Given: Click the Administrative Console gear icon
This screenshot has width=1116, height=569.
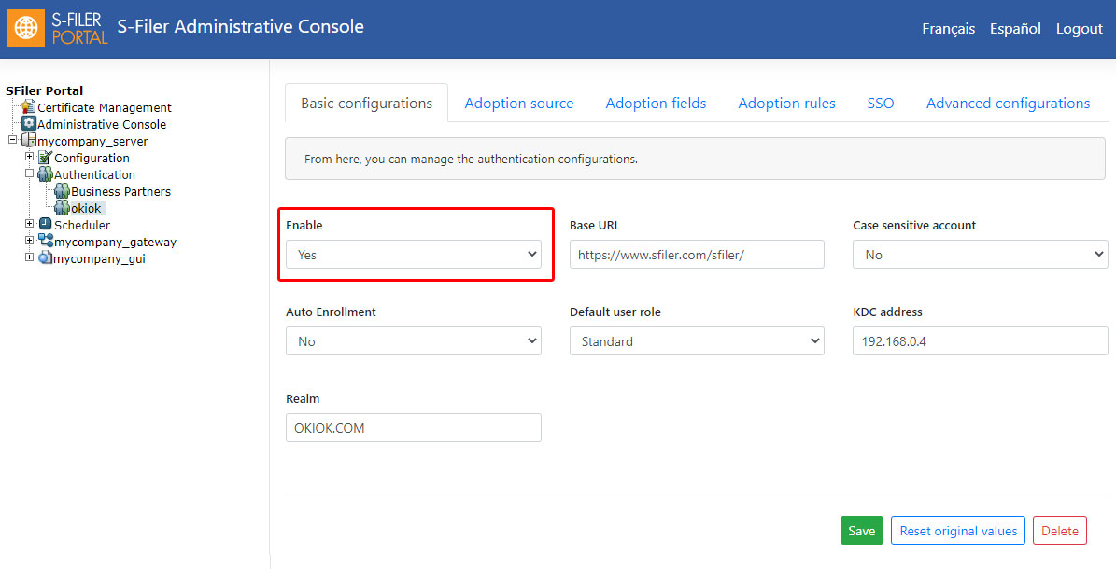Looking at the screenshot, I should 28,124.
